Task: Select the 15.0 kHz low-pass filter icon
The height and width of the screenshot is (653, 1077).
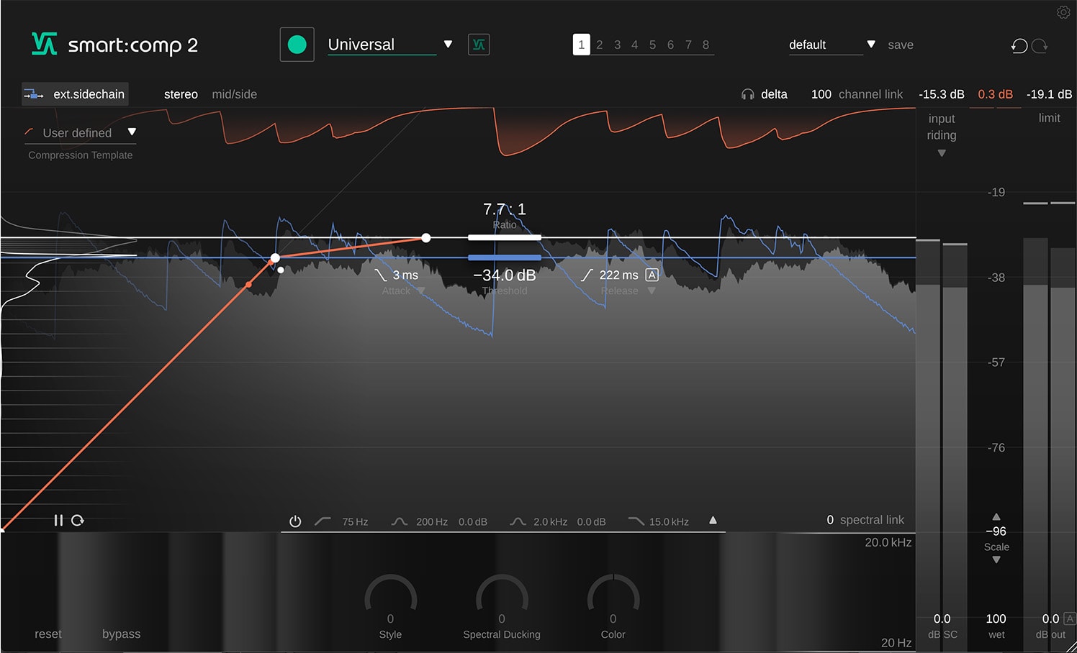Action: point(636,521)
